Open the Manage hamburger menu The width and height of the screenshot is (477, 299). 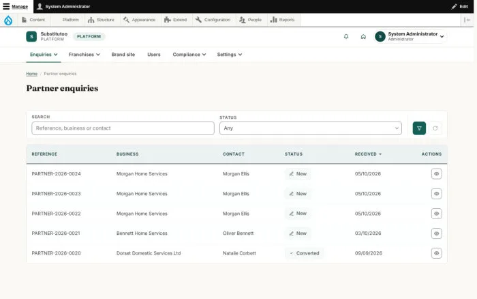[15, 6]
